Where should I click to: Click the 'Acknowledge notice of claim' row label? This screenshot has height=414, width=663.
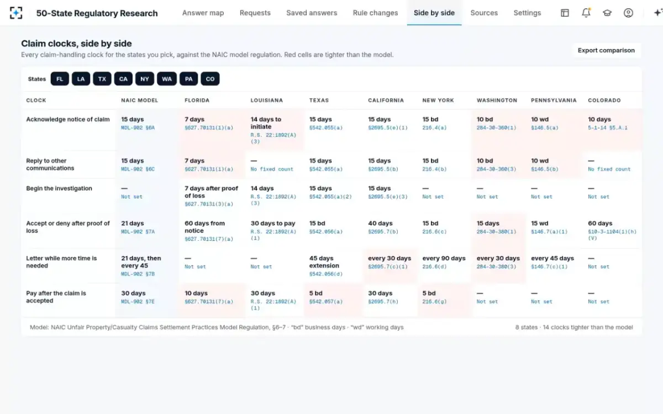68,119
